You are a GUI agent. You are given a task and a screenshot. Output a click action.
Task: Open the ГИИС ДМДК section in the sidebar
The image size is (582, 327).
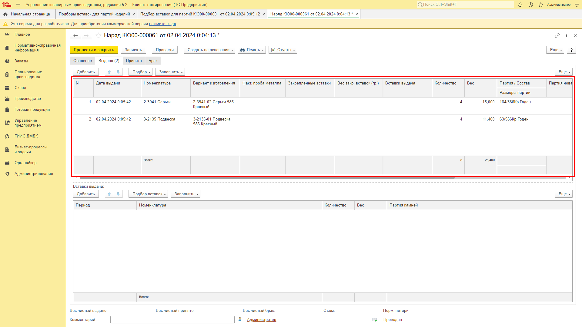pyautogui.click(x=26, y=136)
